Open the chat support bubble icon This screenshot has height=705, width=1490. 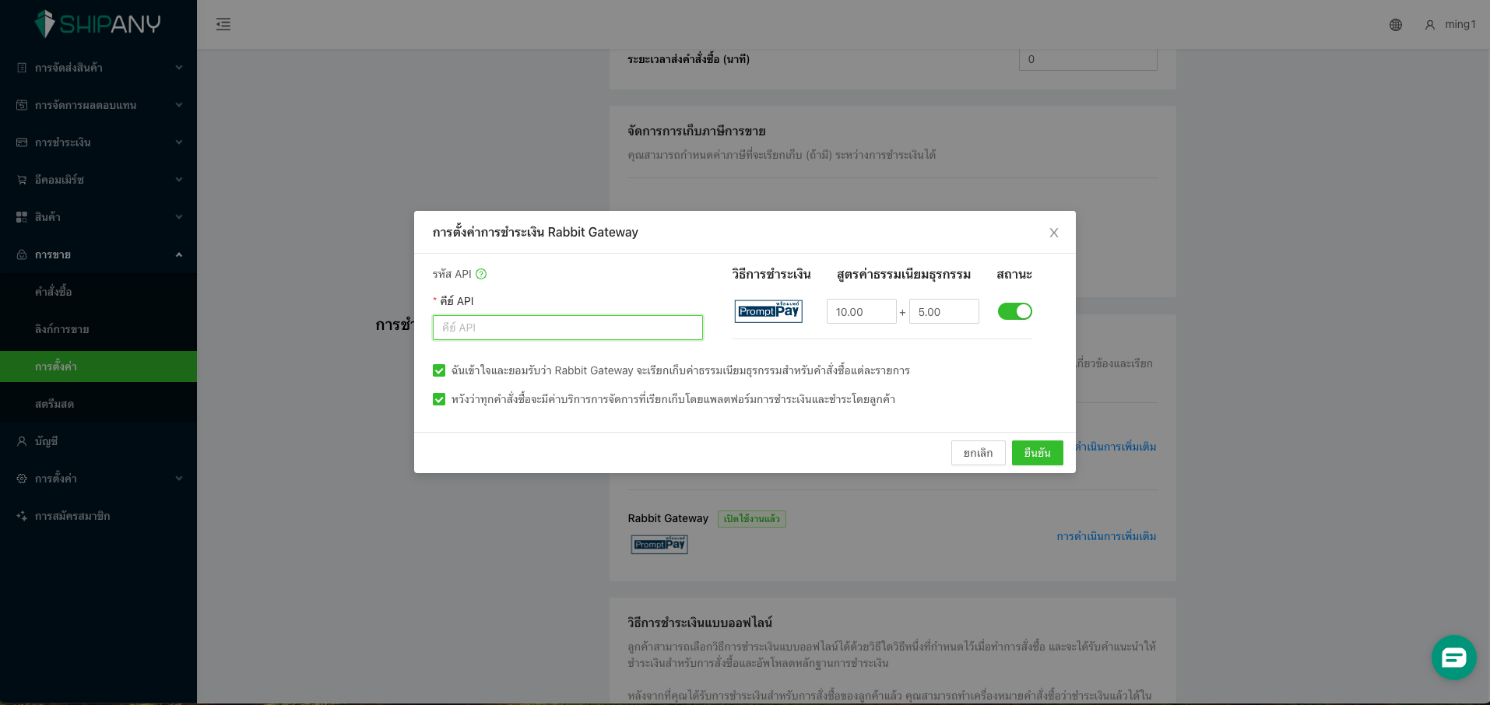pos(1453,658)
